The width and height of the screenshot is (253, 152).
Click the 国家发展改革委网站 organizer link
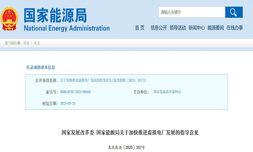(x=167, y=92)
